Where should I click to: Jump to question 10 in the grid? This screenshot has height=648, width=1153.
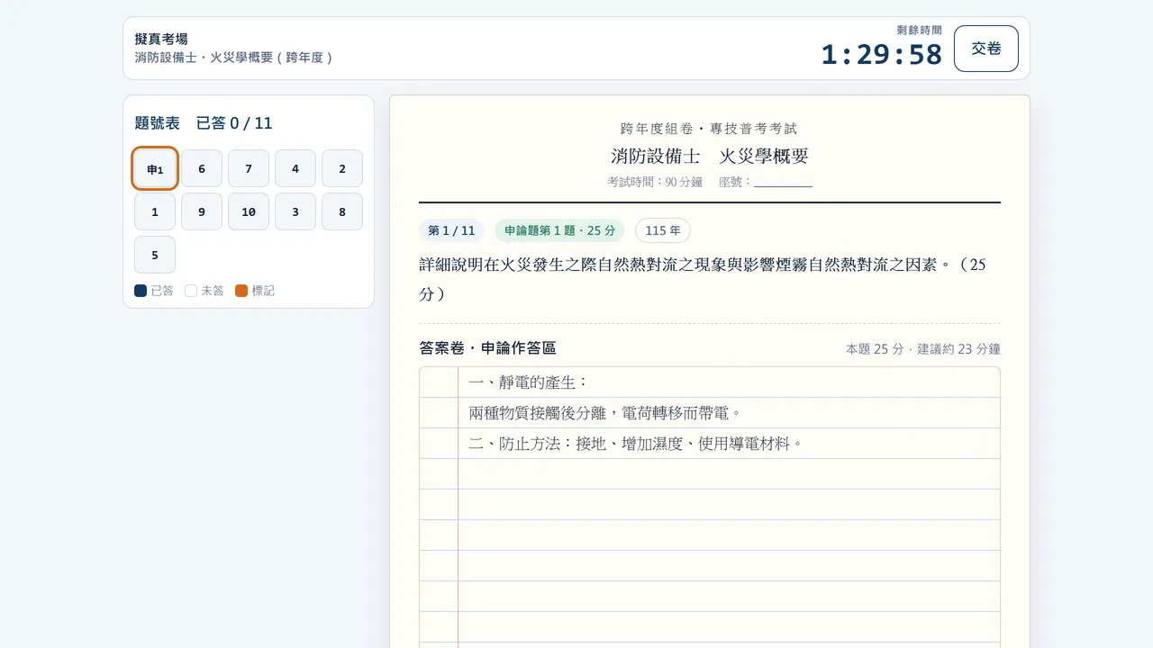pyautogui.click(x=249, y=212)
